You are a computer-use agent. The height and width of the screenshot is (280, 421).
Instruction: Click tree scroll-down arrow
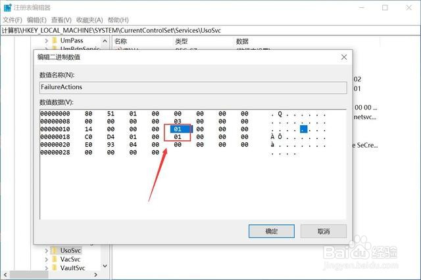(x=105, y=266)
